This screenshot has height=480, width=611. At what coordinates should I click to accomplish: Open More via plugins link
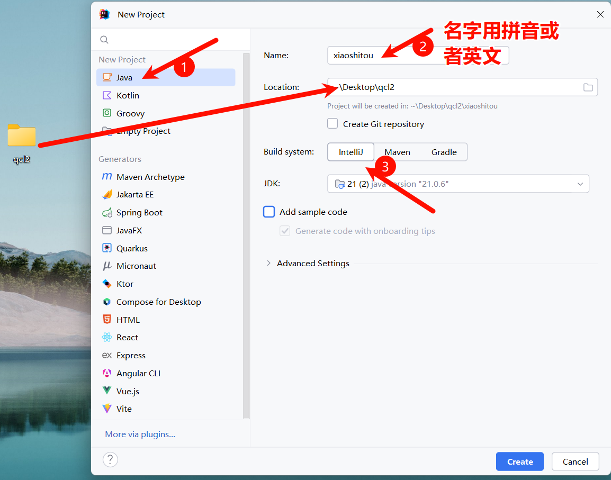[140, 434]
